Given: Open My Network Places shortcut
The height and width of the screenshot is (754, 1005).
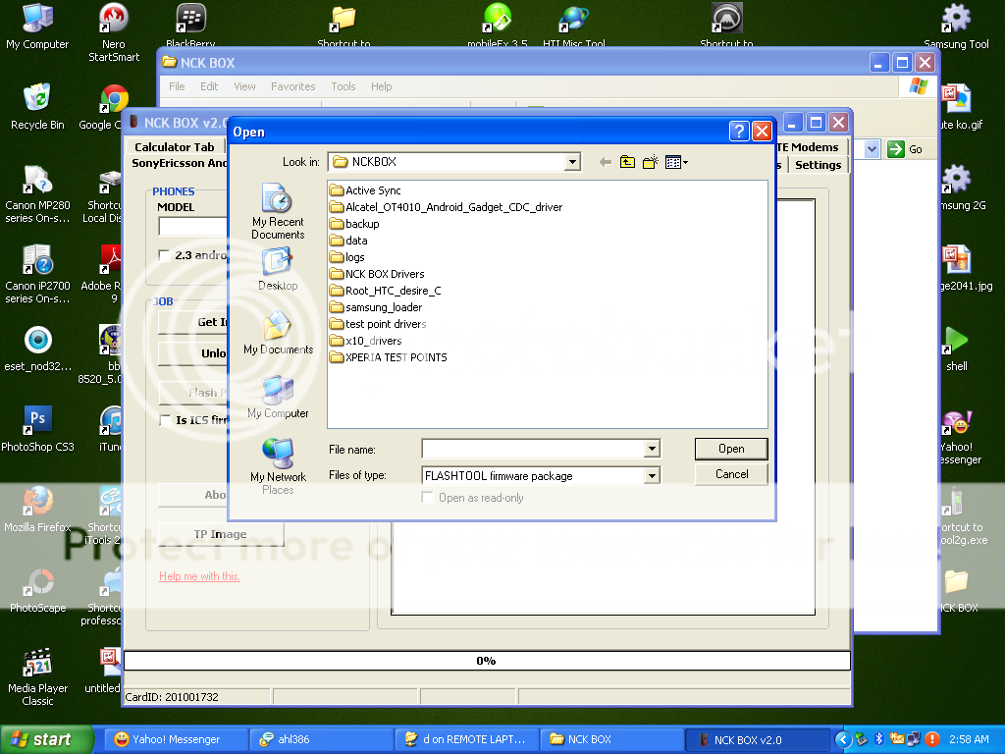Looking at the screenshot, I should 278,466.
